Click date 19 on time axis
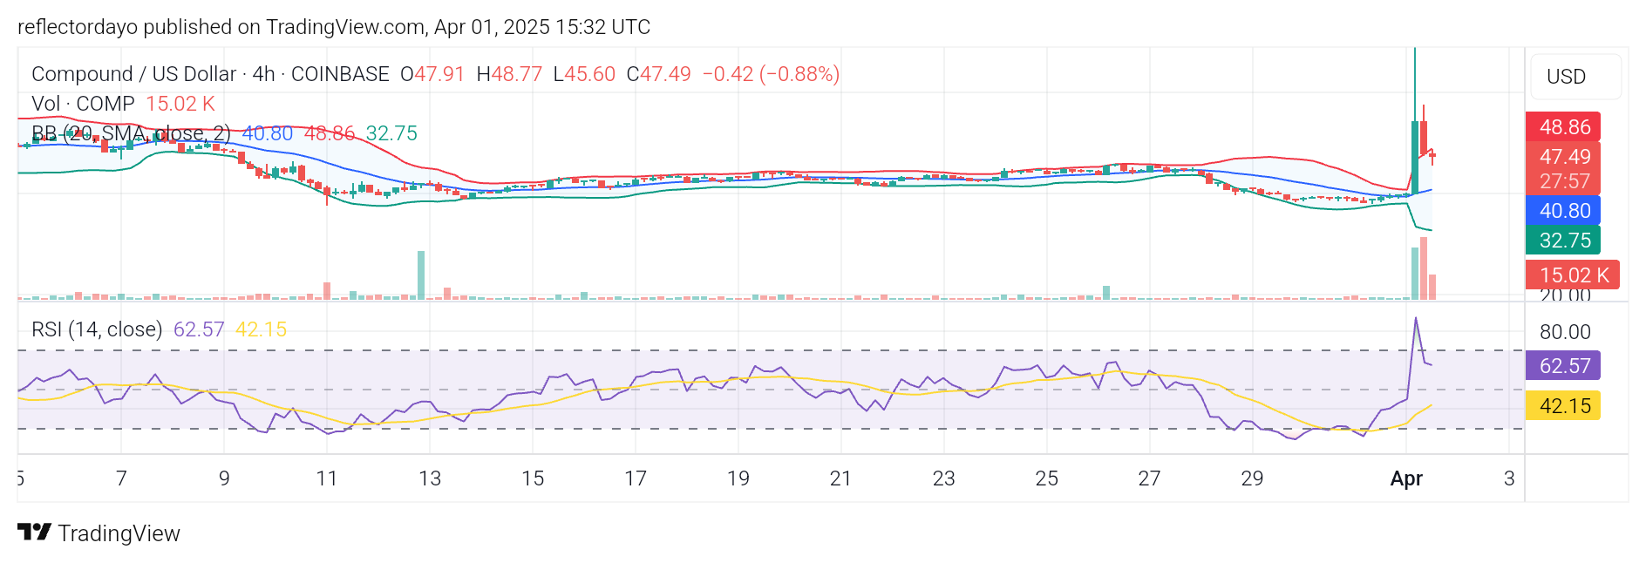The width and height of the screenshot is (1646, 563). tap(738, 478)
